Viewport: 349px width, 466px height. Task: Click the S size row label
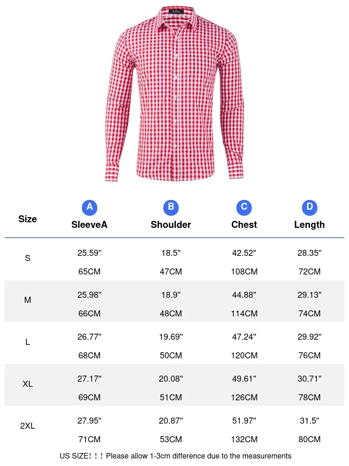point(27,258)
